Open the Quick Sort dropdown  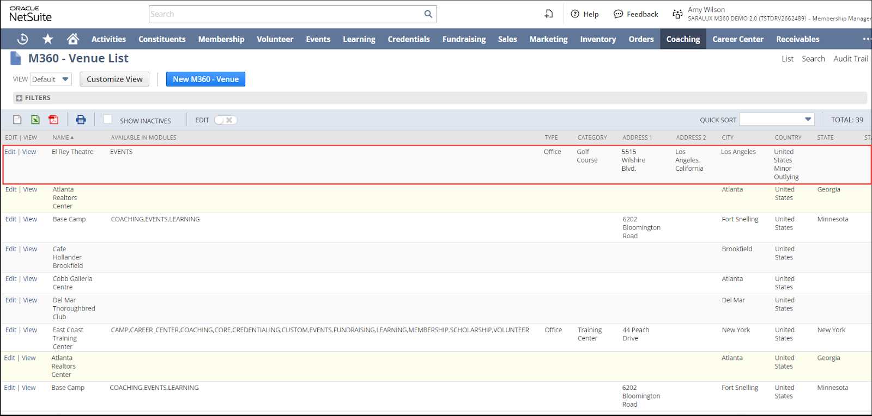pyautogui.click(x=777, y=120)
